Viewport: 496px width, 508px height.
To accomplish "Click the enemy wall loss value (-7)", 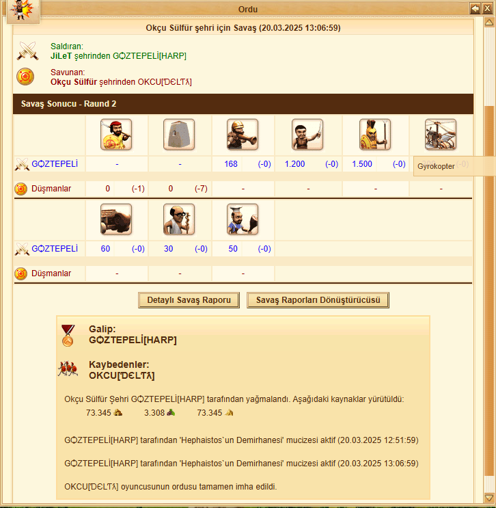I will [x=201, y=189].
